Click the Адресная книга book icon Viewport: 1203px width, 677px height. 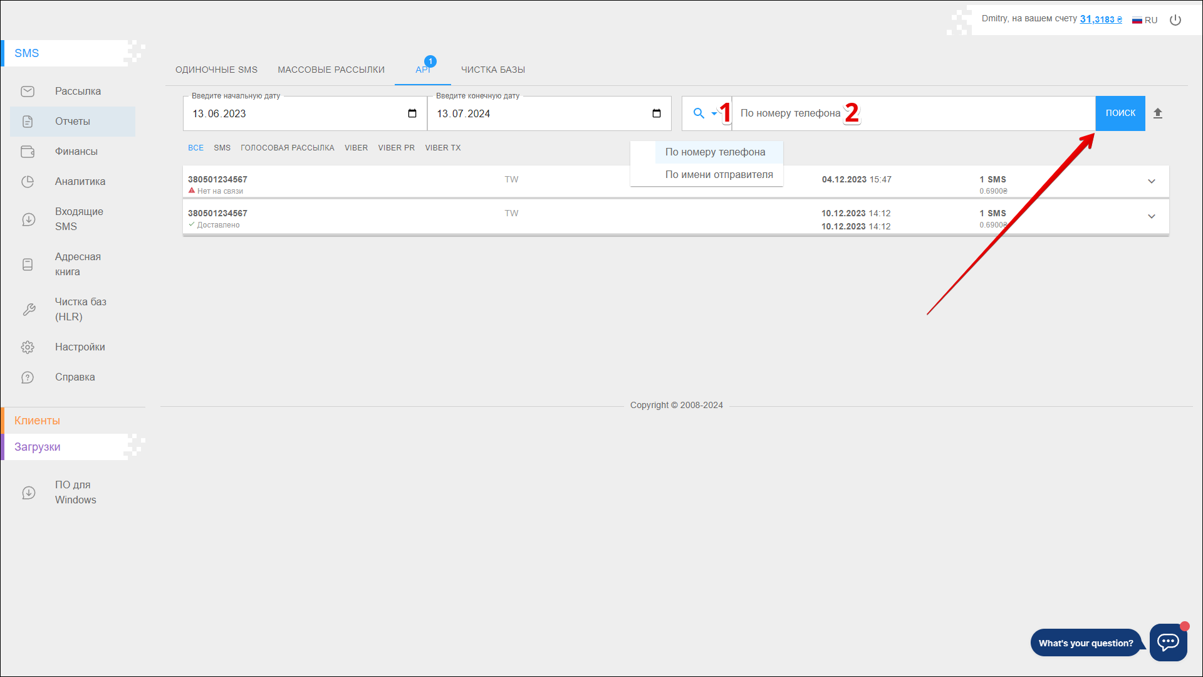(x=28, y=265)
